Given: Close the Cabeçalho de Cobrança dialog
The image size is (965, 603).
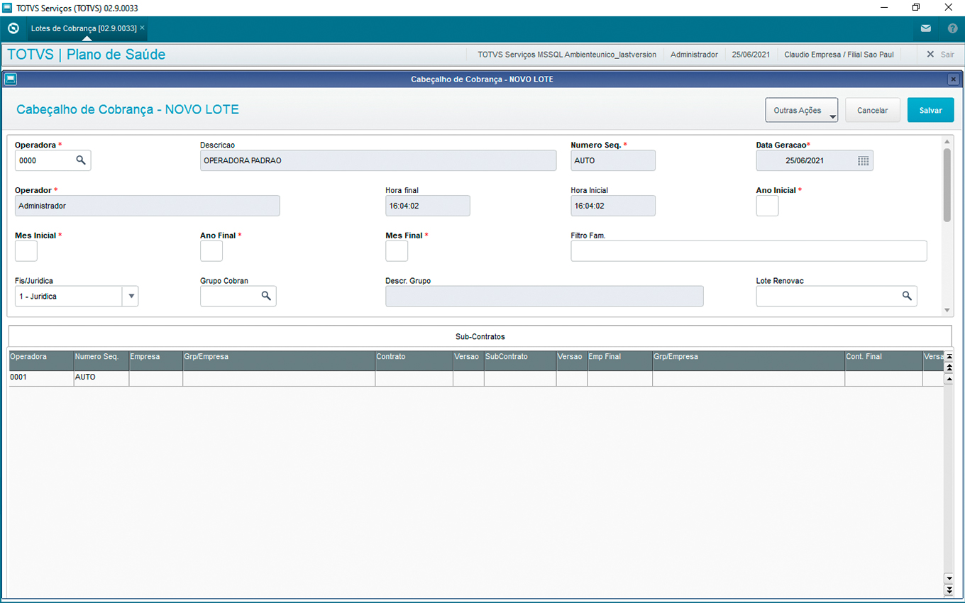Looking at the screenshot, I should point(953,79).
